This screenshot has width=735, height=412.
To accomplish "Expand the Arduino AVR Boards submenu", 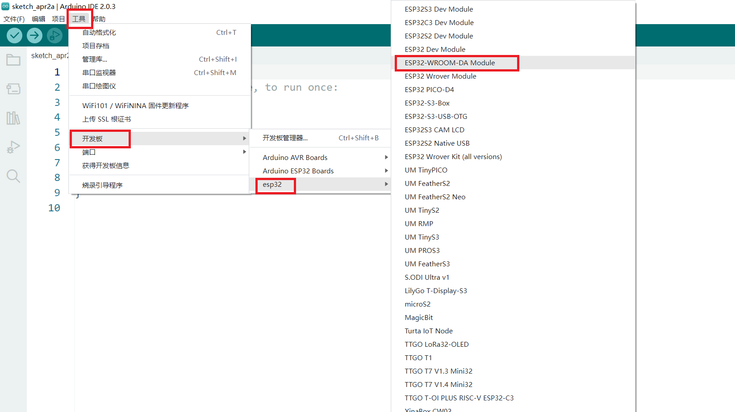I will point(320,157).
